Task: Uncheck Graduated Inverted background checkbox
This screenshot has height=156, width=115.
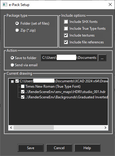Action: [23, 97]
